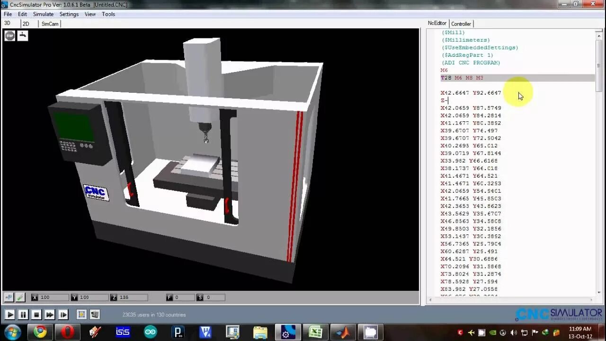Click the machine view icon beside STOP

click(23, 36)
